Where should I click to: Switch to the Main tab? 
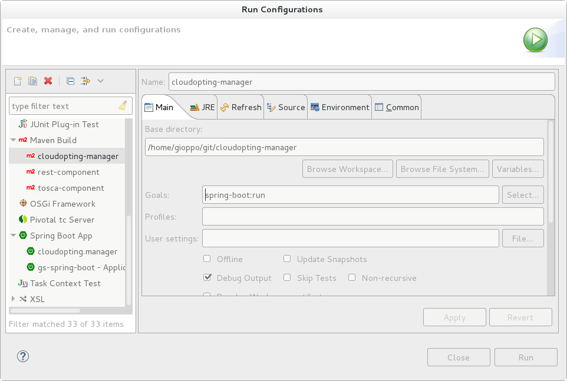(x=159, y=107)
